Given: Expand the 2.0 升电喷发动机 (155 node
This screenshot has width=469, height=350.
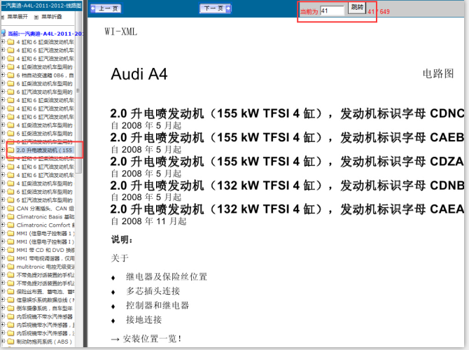Looking at the screenshot, I should coord(3,150).
